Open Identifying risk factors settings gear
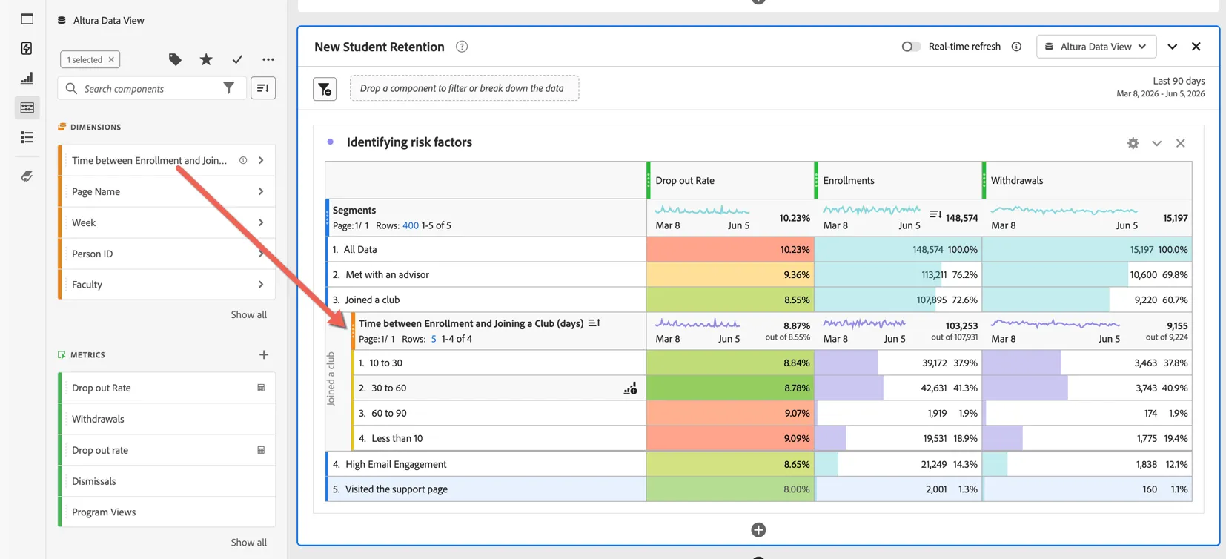The image size is (1226, 559). [x=1133, y=143]
